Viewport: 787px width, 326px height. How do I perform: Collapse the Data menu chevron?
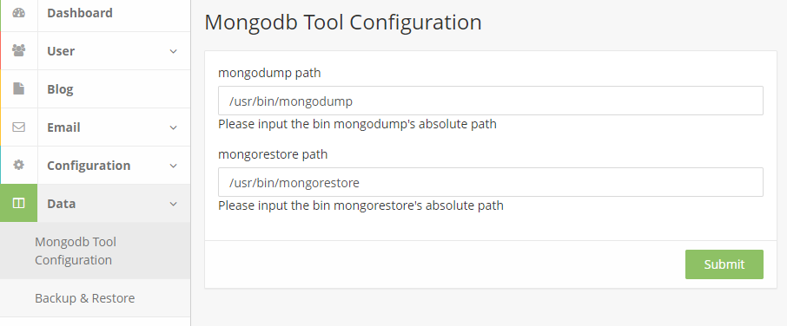point(173,204)
